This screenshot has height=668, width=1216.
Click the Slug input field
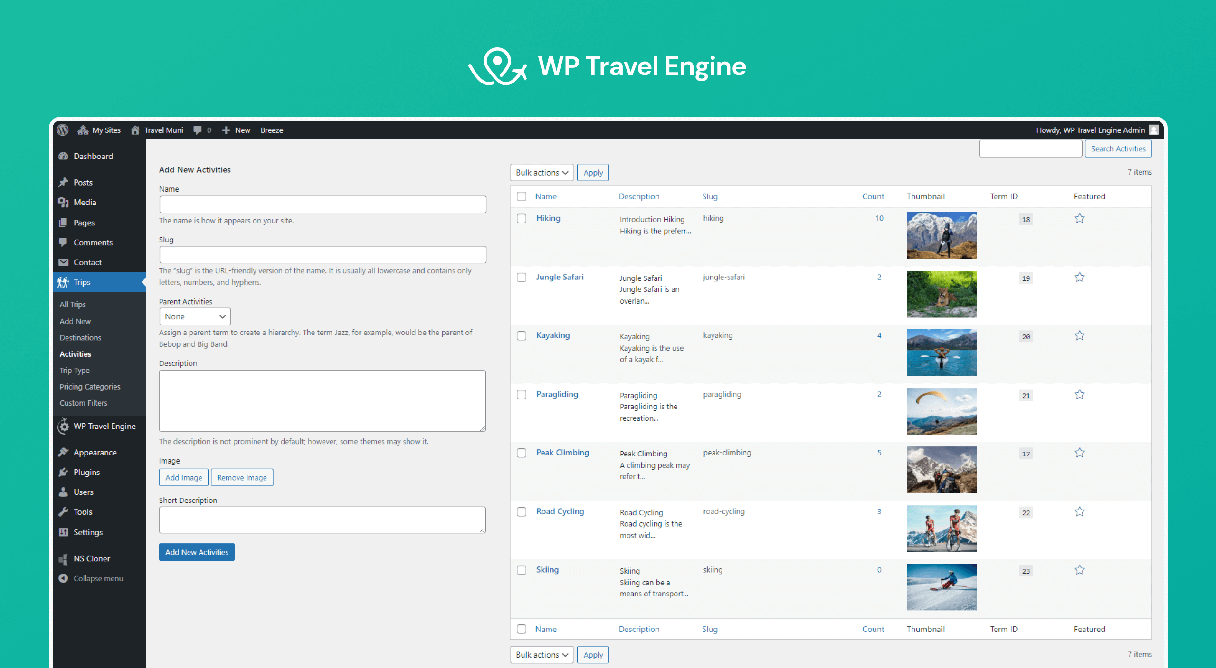pos(323,255)
